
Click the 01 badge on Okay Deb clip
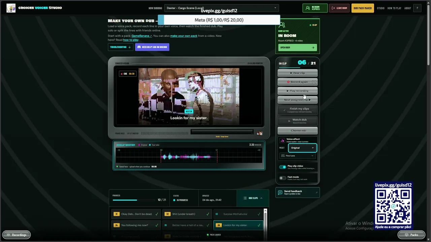(117, 214)
